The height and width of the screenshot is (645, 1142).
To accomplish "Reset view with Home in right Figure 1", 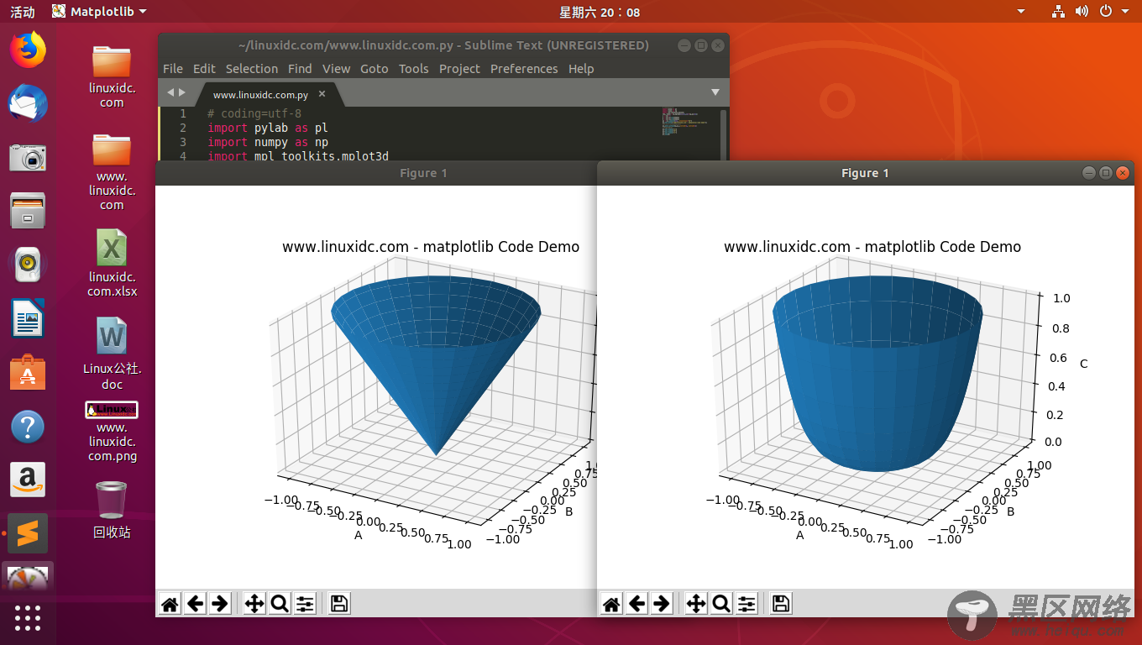I will (611, 603).
